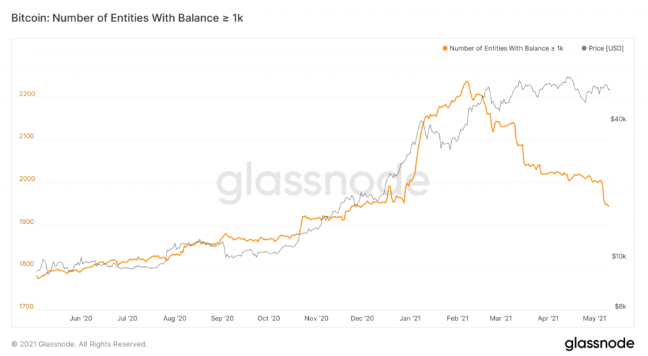Toggle the 'Number of Entities With Balance ≥ 1k' legend label

click(x=506, y=48)
